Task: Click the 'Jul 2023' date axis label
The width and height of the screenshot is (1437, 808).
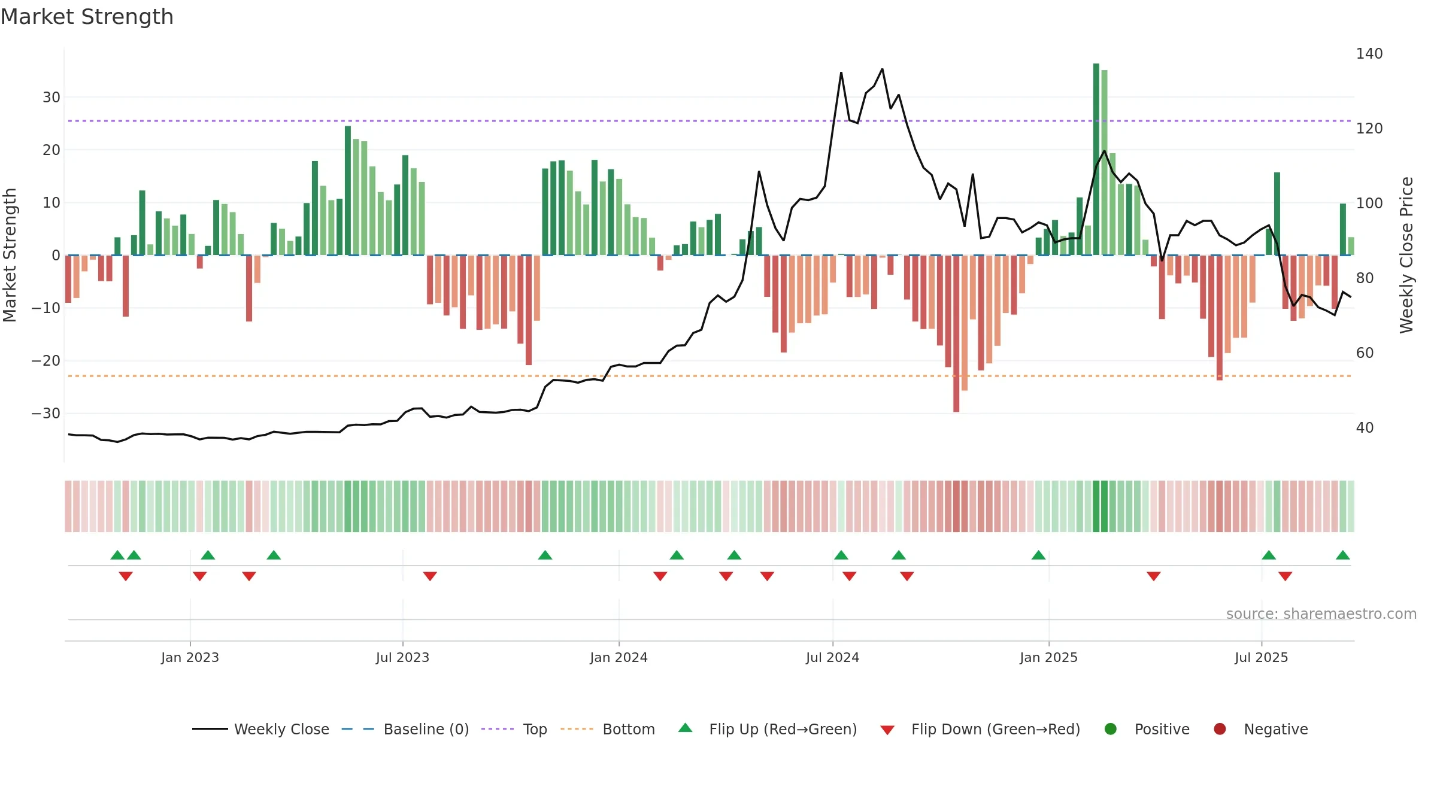Action: click(402, 657)
